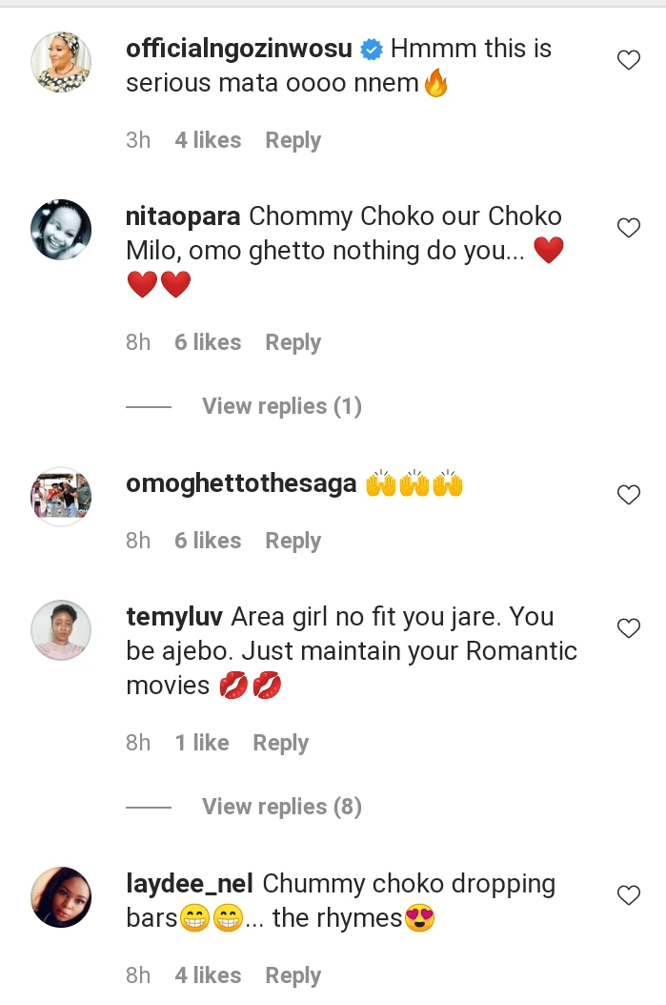Reply to officialngozinwosu's comment
The width and height of the screenshot is (666, 1005).
coord(293,140)
